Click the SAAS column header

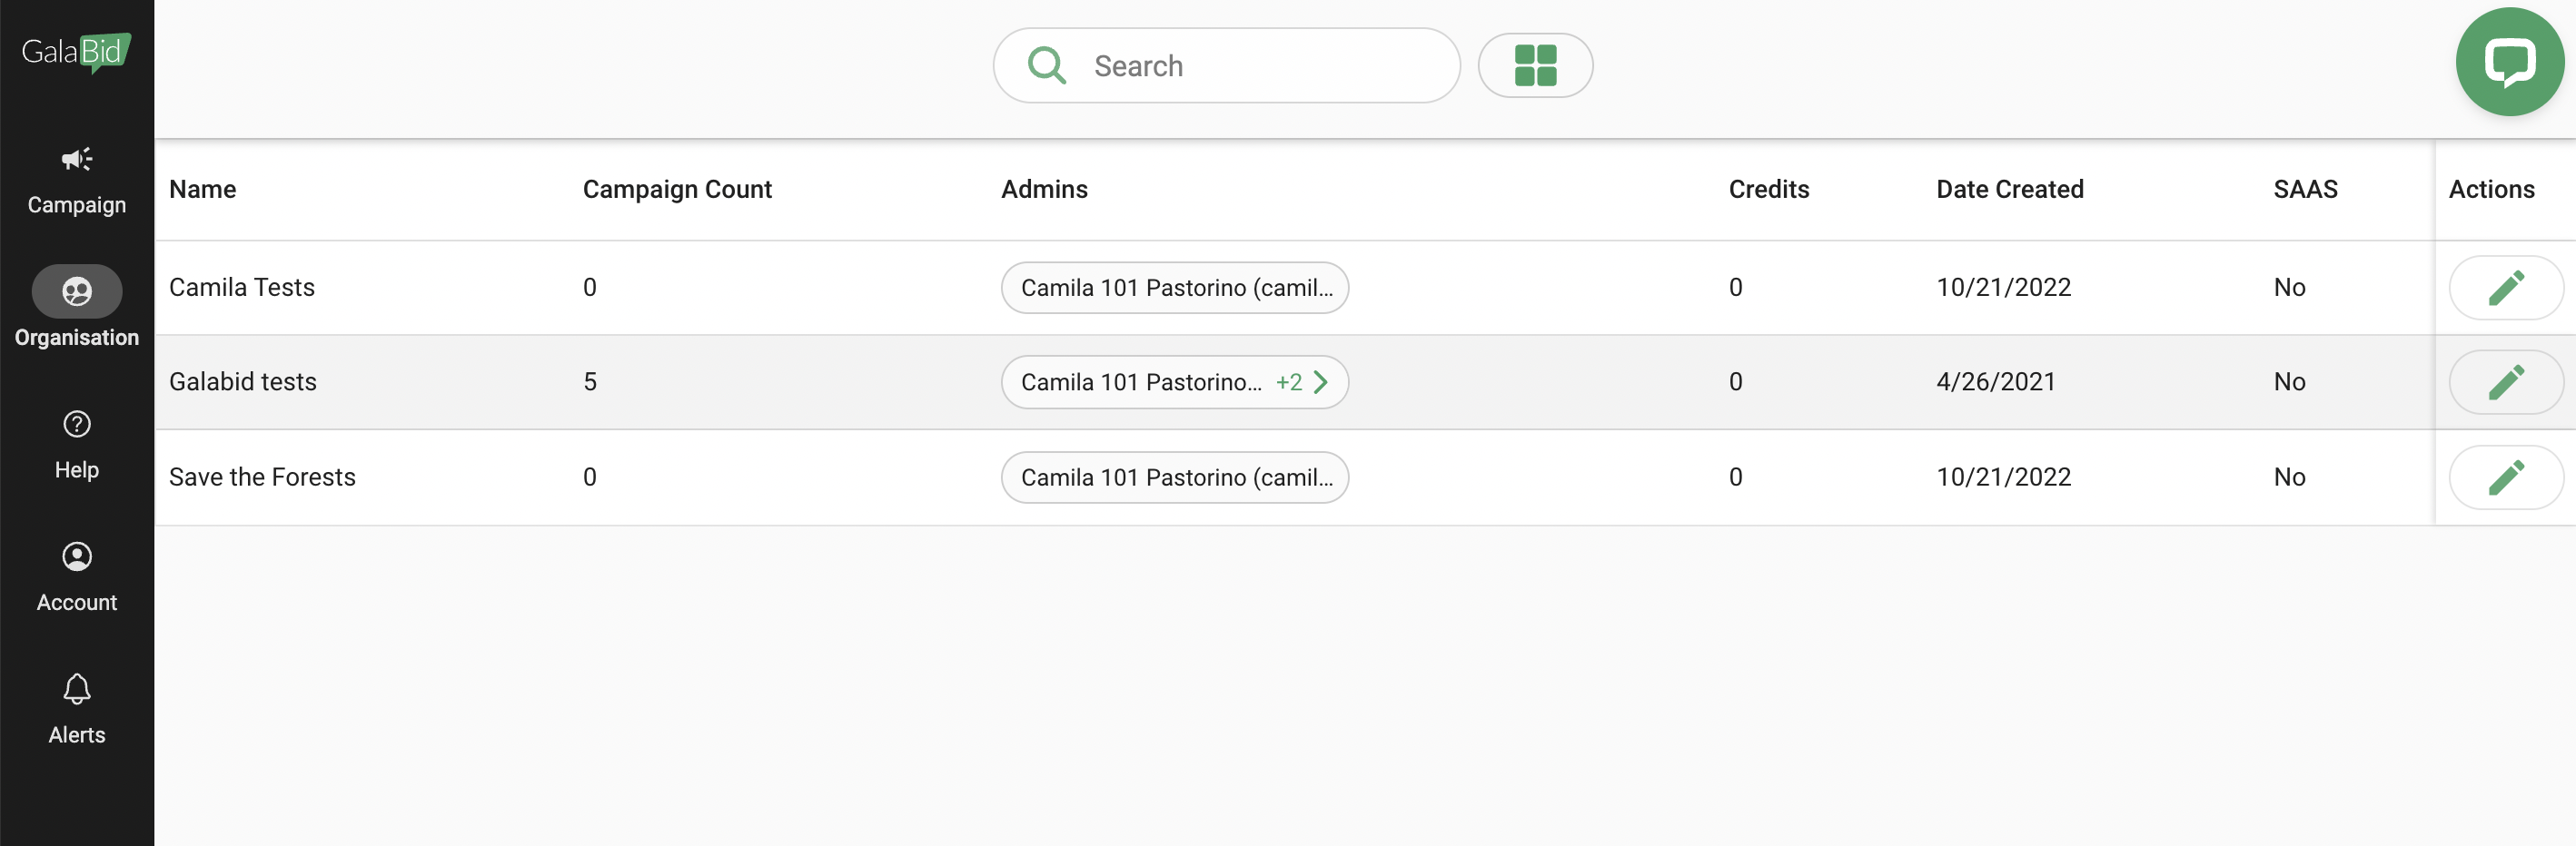[x=2305, y=190]
